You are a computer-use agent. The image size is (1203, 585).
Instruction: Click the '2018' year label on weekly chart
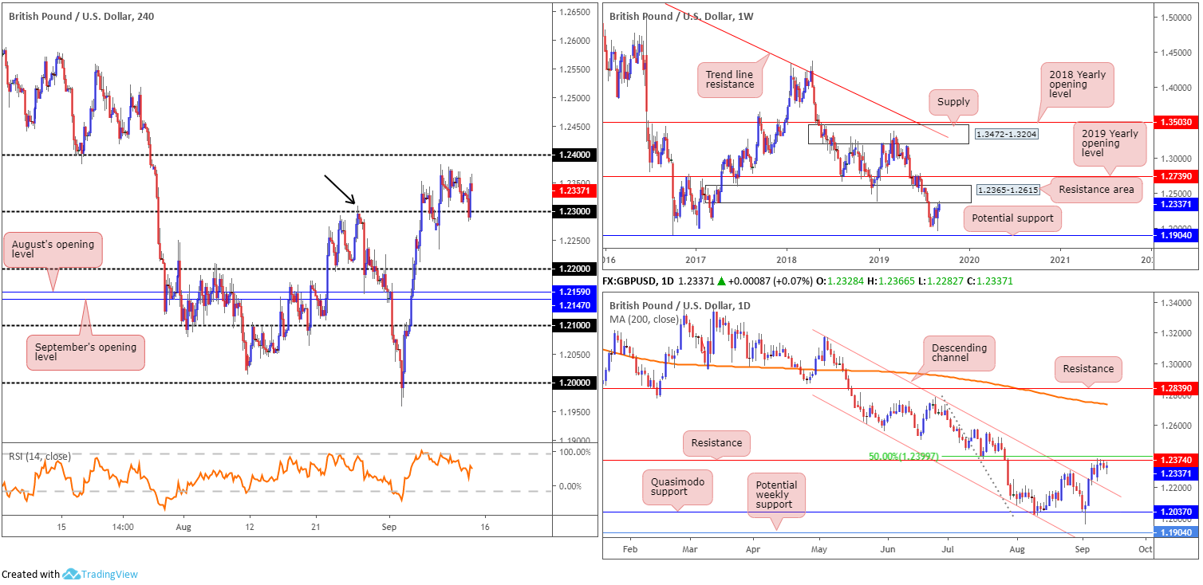pos(787,260)
